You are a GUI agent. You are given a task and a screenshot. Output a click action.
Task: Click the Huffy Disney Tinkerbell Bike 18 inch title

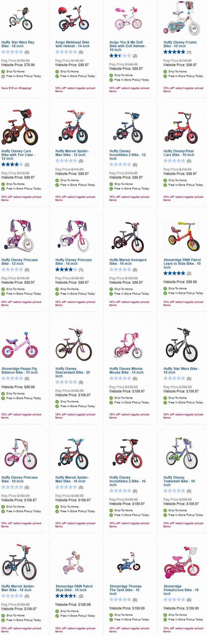[179, 481]
